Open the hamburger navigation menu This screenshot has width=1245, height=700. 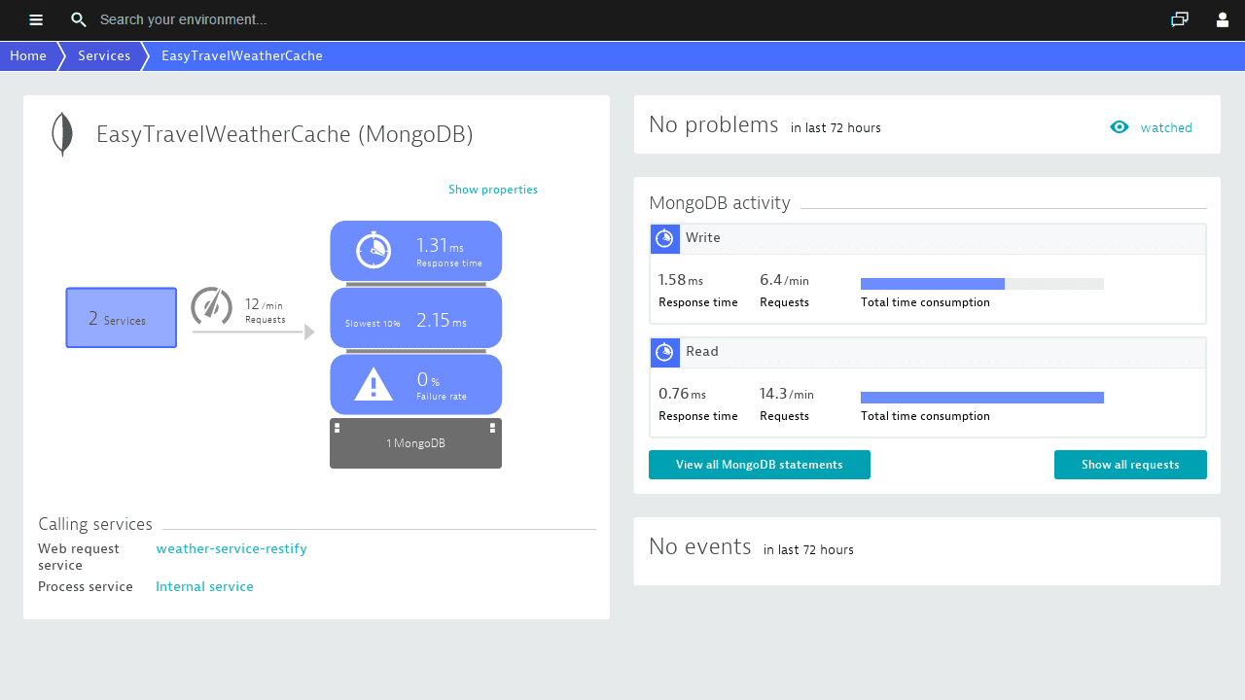coord(36,19)
